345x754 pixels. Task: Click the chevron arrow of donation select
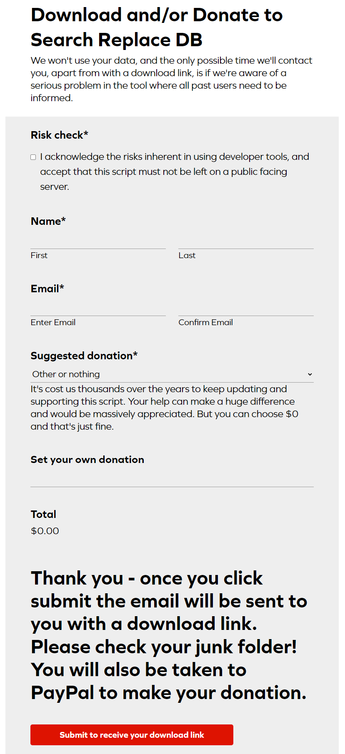310,374
